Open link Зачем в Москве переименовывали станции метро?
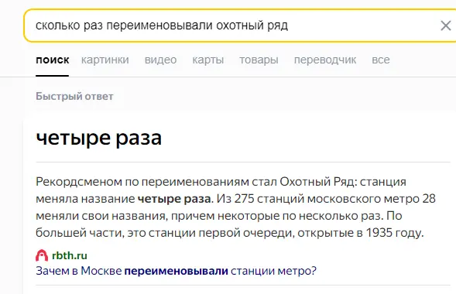 [176, 271]
